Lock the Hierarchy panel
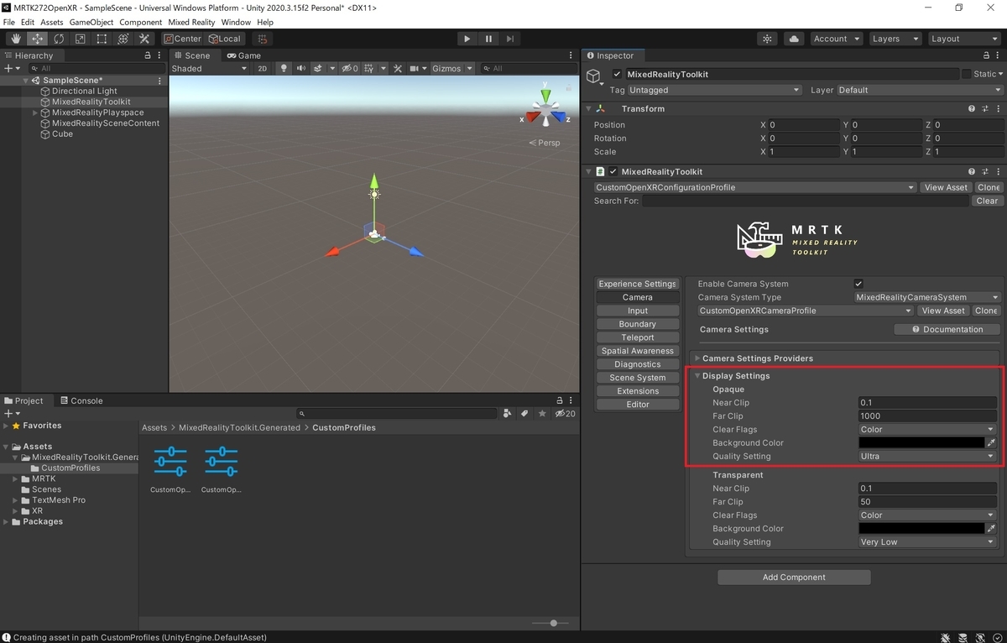This screenshot has height=643, width=1007. pos(148,56)
